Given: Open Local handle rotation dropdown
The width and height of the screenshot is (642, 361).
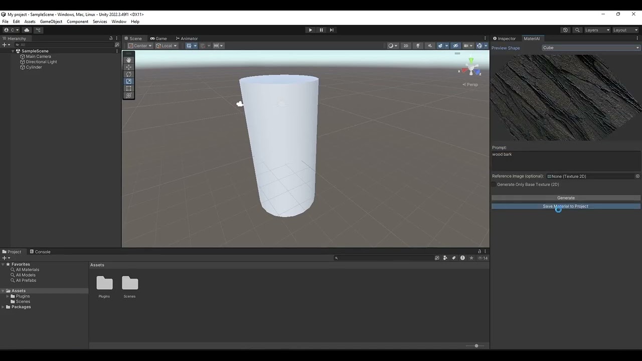Looking at the screenshot, I should 167,46.
